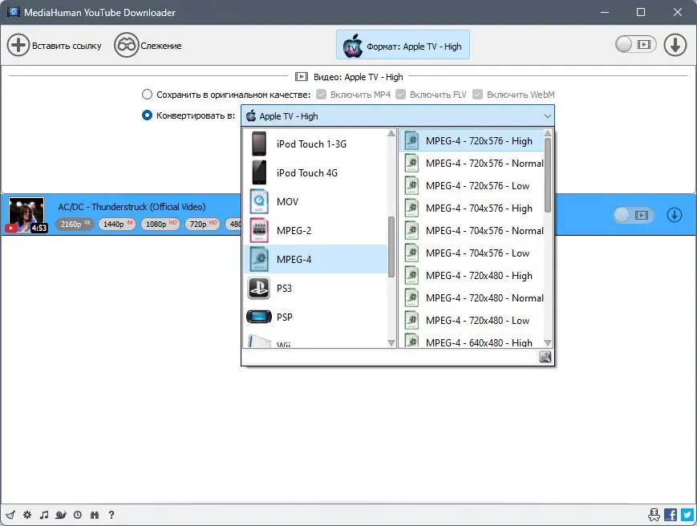
Task: Click down arrow of format list scrollbar
Action: tap(391, 343)
